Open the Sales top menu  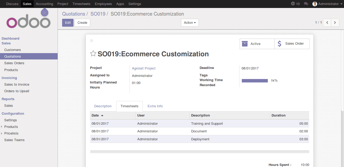click(27, 4)
